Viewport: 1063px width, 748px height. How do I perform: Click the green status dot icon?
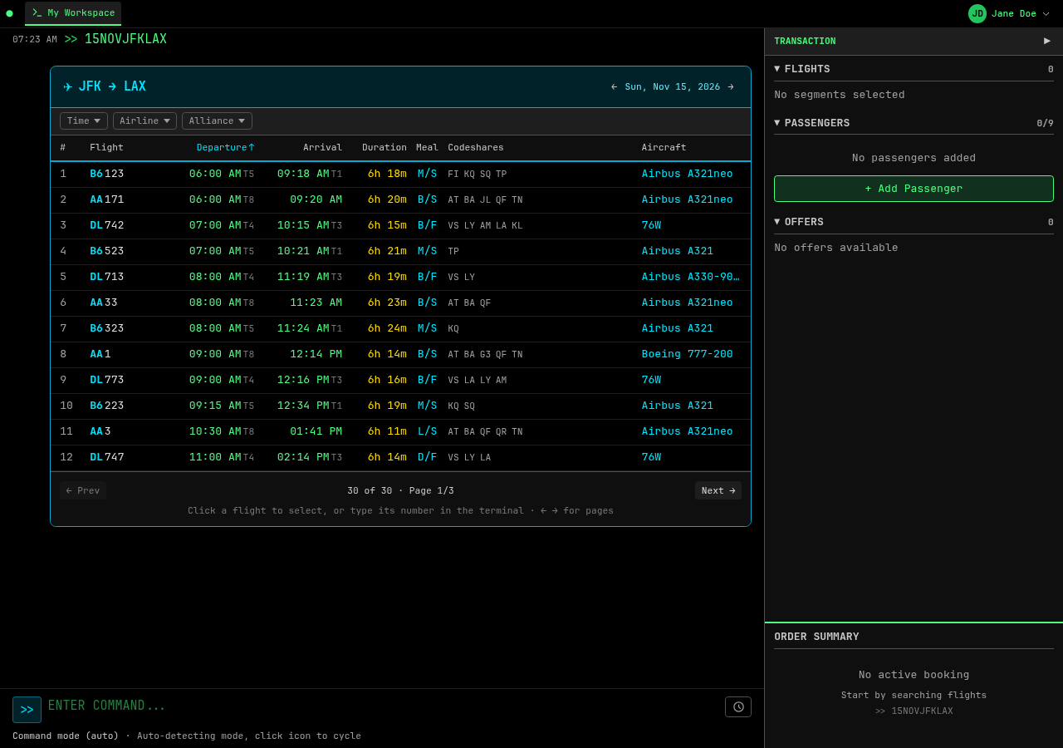(x=9, y=13)
